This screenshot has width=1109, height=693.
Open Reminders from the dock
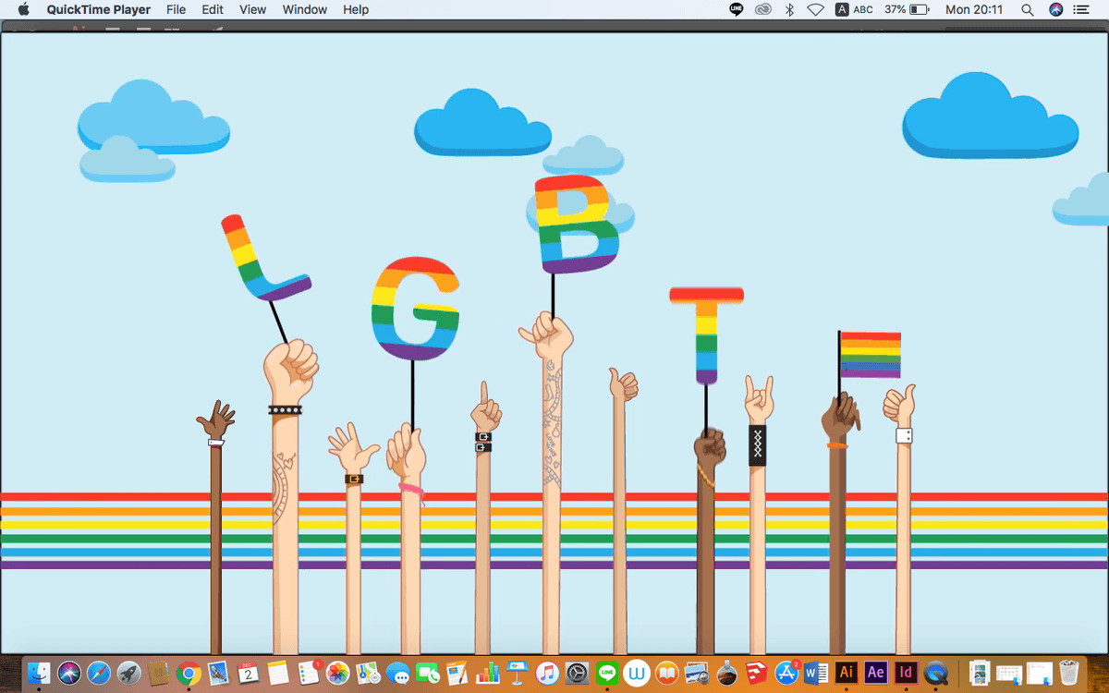(x=309, y=673)
